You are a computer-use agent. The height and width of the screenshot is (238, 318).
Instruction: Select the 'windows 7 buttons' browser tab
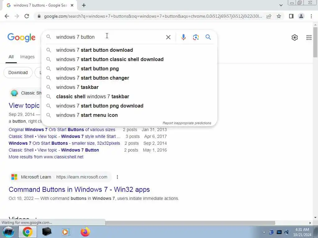click(39, 6)
